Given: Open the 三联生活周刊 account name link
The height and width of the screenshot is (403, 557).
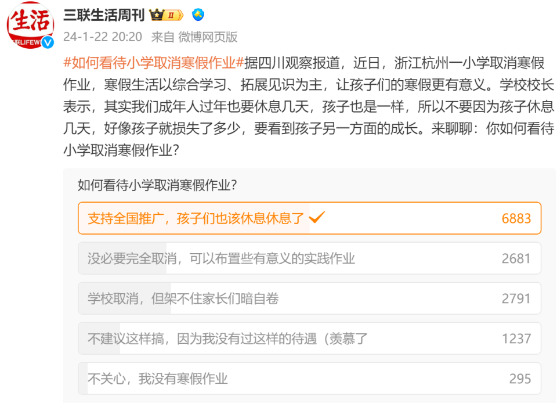Looking at the screenshot, I should 104,15.
